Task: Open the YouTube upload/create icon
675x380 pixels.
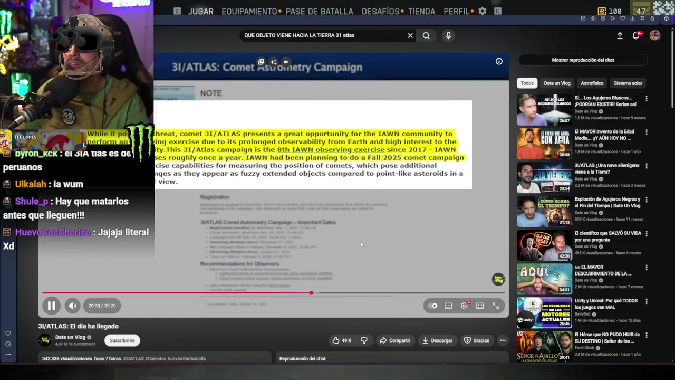Action: [620, 35]
